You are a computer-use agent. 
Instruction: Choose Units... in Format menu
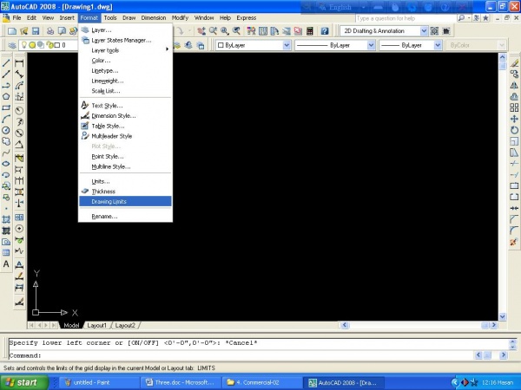(125, 181)
